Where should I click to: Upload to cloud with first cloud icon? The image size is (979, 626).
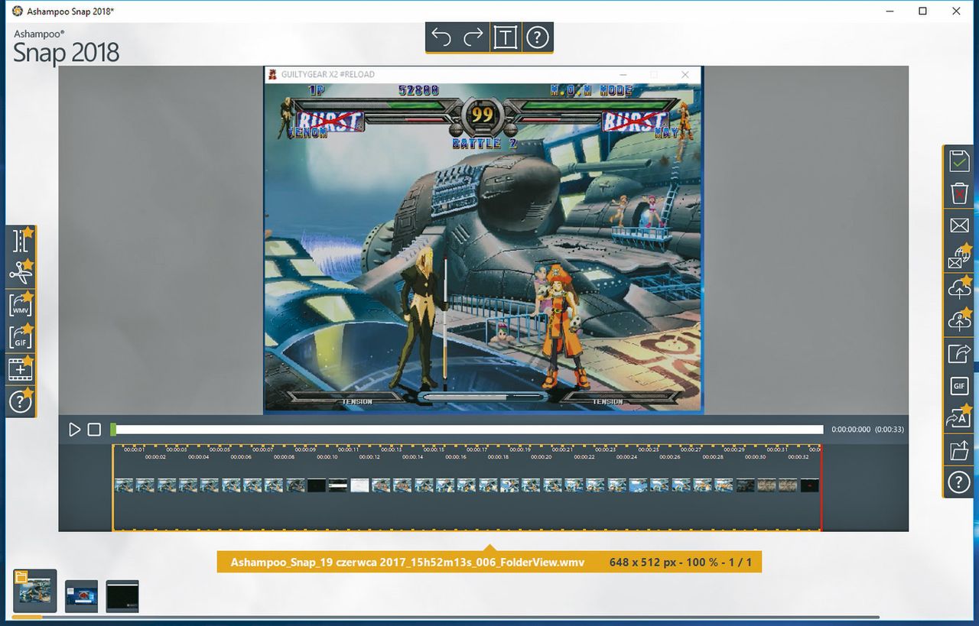point(959,289)
